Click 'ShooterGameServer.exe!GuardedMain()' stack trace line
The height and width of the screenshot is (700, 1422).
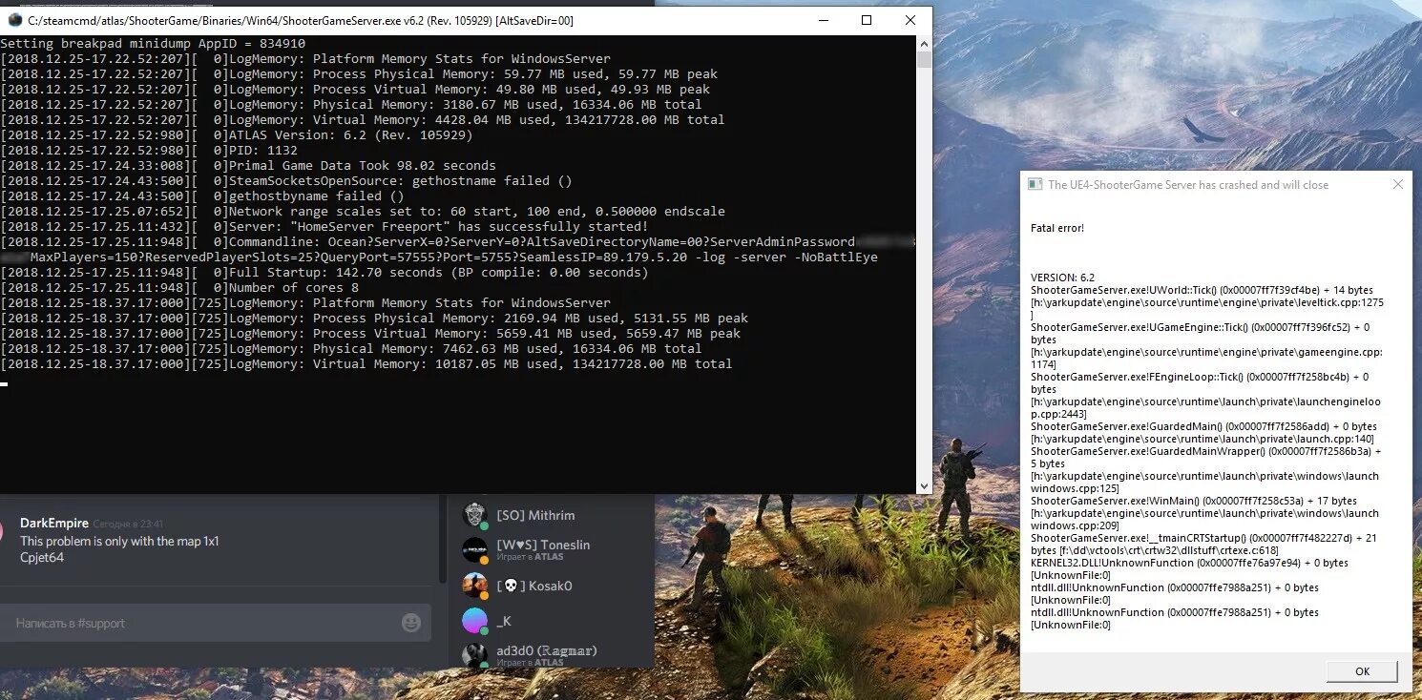1203,426
